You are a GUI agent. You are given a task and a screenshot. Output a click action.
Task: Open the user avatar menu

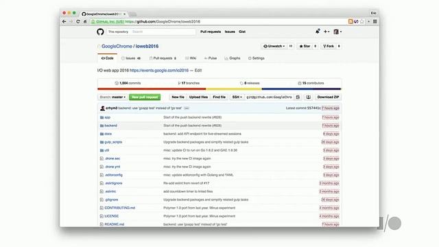pos(337,32)
